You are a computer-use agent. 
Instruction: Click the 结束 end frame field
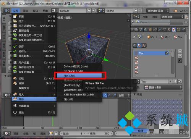pyautogui.click(x=100, y=133)
